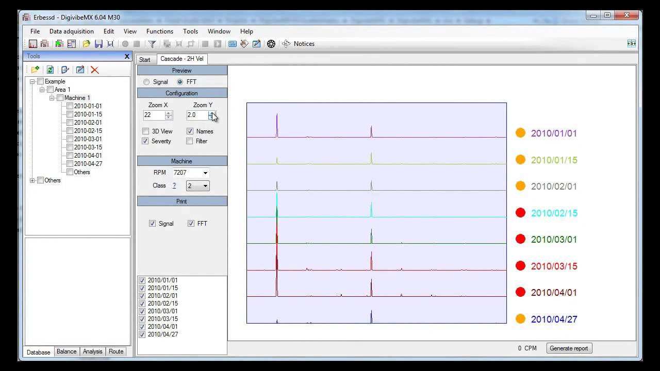The image size is (660, 371).
Task: Uncheck 2010/02/15 in the cascade list
Action: pos(142,303)
